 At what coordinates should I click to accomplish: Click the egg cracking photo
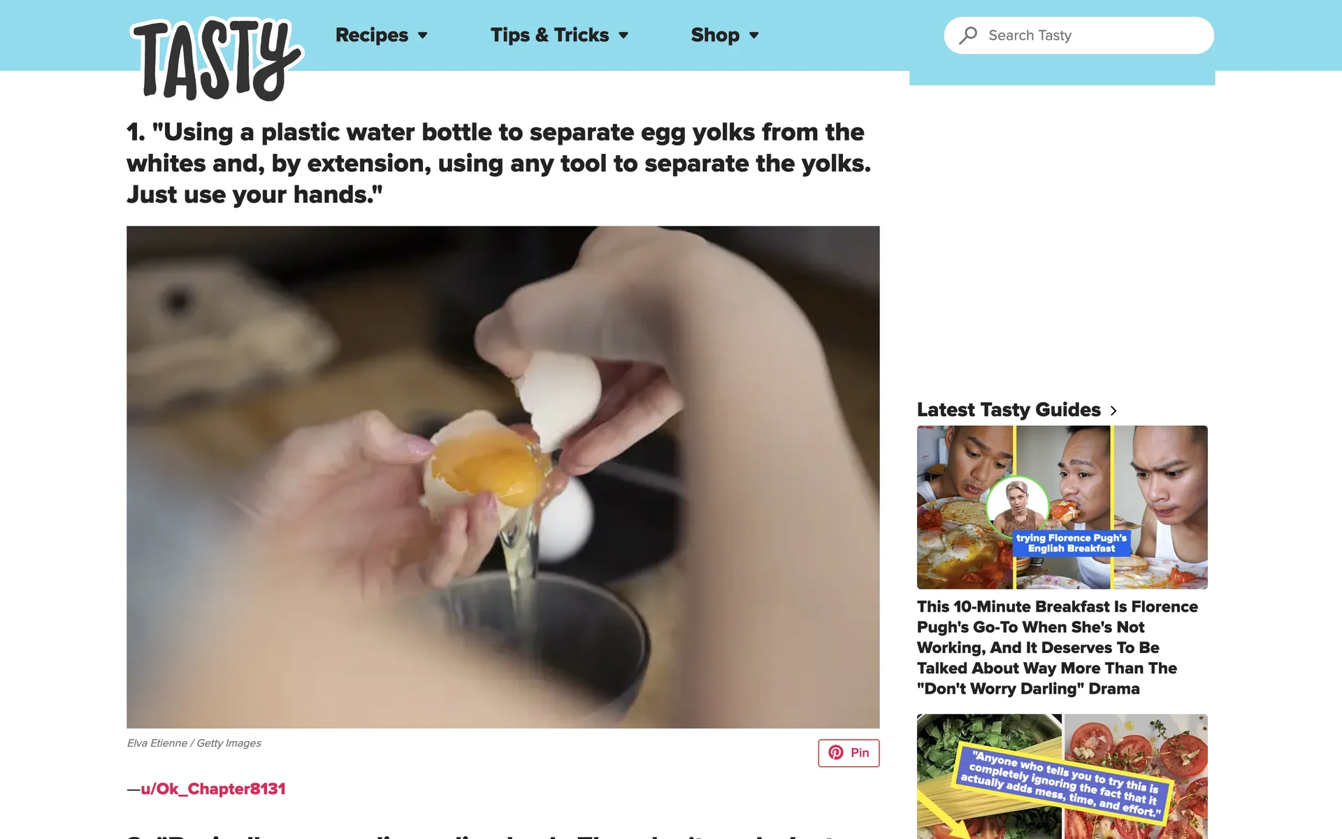pyautogui.click(x=503, y=477)
